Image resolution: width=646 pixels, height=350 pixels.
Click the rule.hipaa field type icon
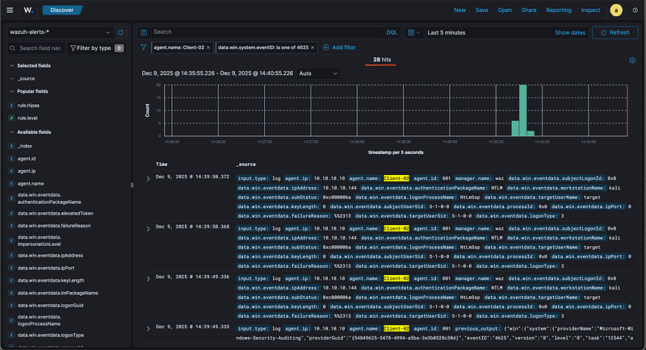click(11, 106)
